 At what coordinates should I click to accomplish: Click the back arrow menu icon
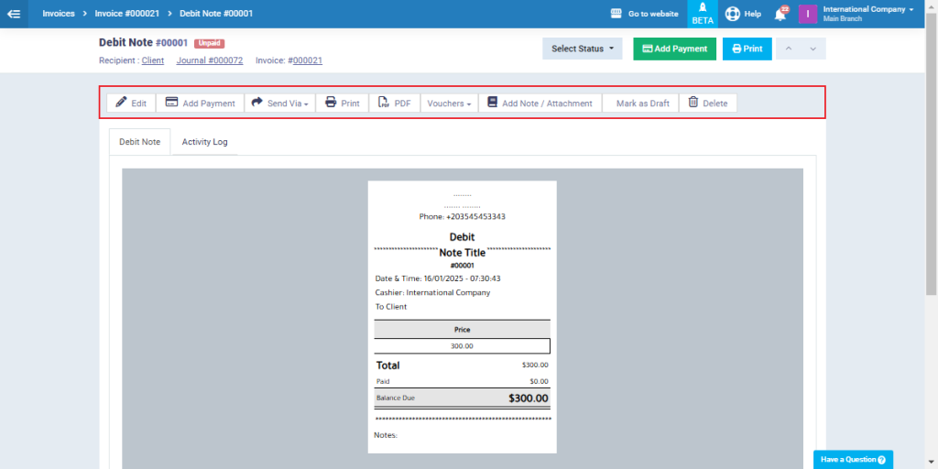pos(14,14)
